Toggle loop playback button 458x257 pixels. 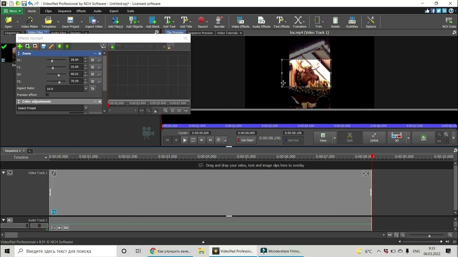click(x=193, y=140)
